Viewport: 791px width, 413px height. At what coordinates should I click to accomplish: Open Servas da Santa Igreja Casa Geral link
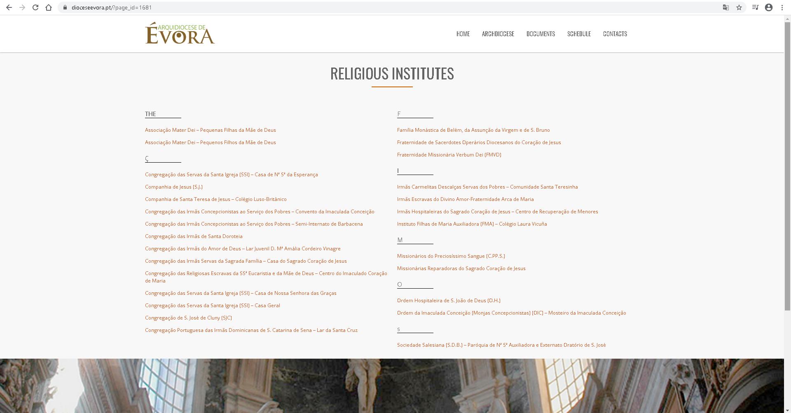[x=213, y=306]
